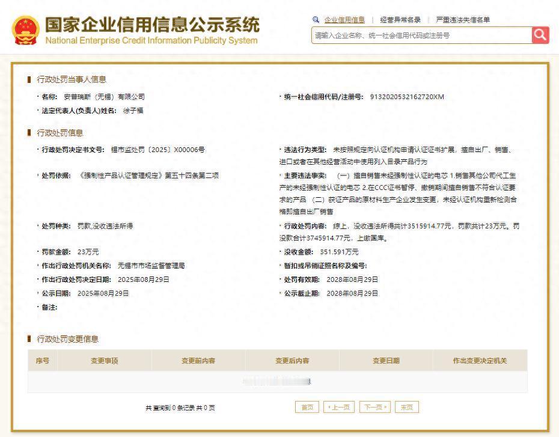The width and height of the screenshot is (559, 437).
Task: Click the 变更后内容 column header
Action: pos(292,361)
